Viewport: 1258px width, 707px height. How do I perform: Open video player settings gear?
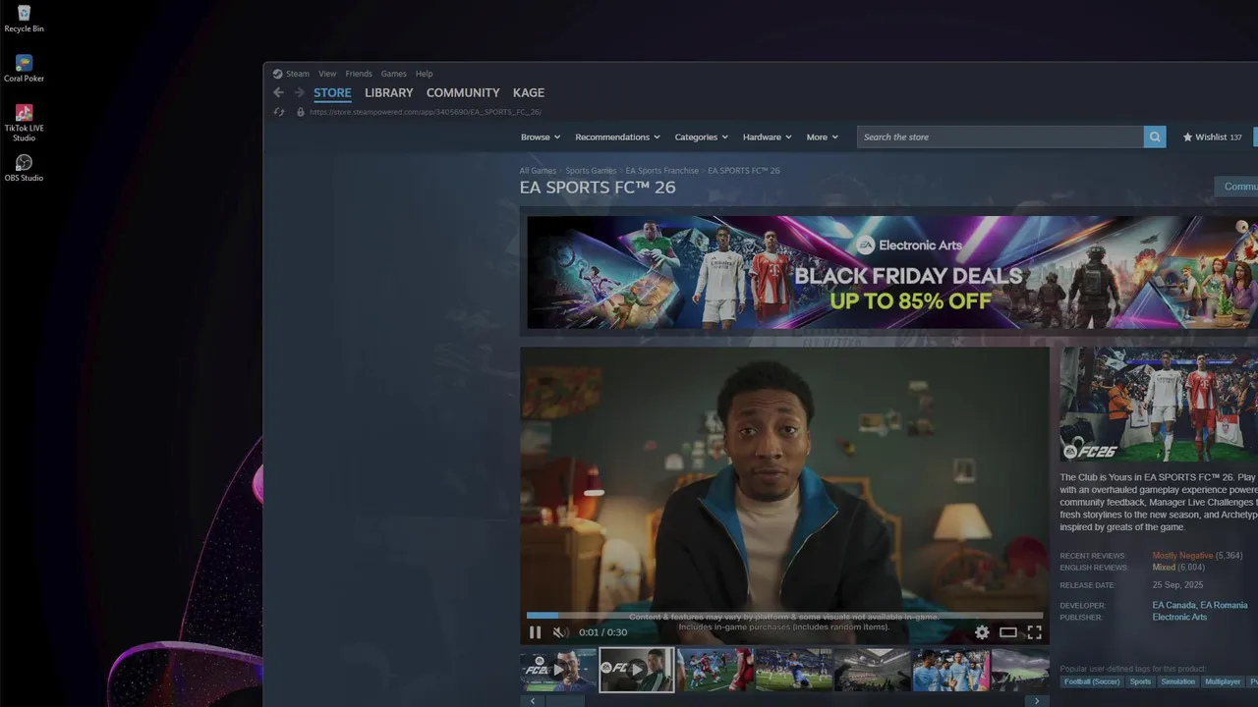coord(982,632)
